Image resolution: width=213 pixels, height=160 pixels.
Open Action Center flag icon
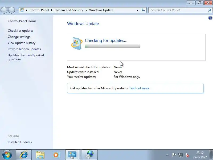click(174, 155)
